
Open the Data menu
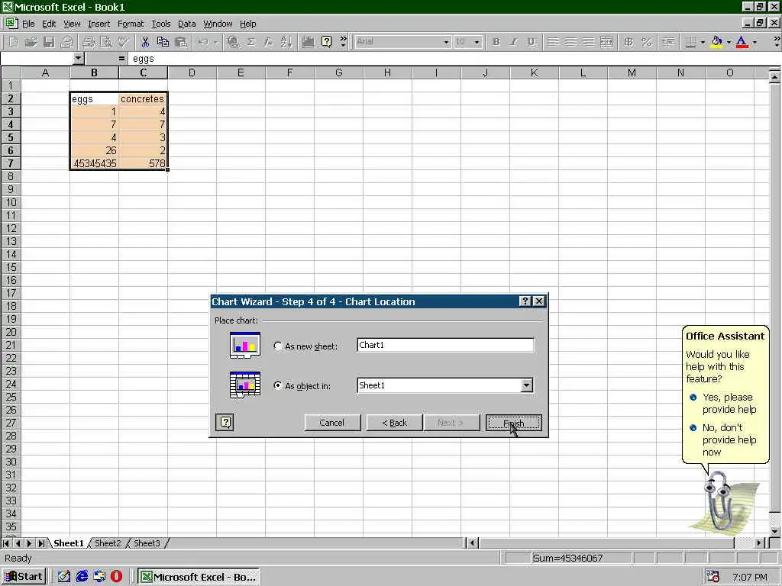187,24
